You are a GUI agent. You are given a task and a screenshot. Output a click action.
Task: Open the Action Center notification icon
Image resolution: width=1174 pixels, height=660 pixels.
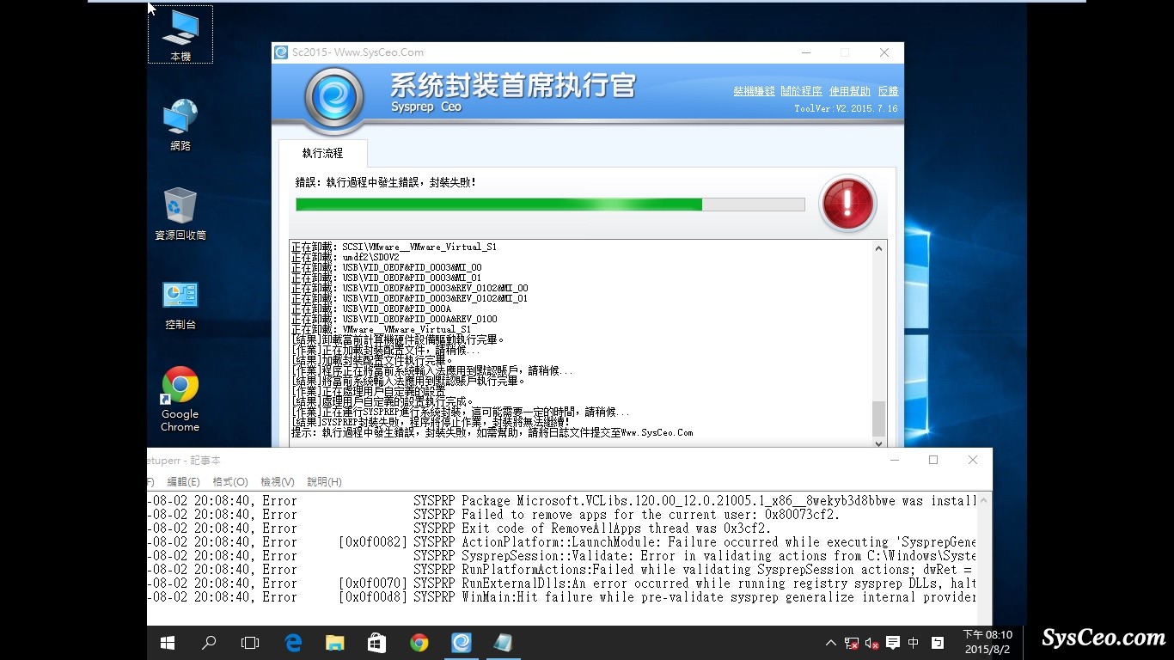(x=893, y=643)
